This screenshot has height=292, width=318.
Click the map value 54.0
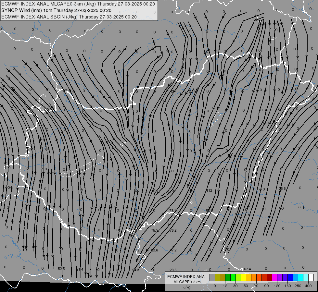[136, 270]
